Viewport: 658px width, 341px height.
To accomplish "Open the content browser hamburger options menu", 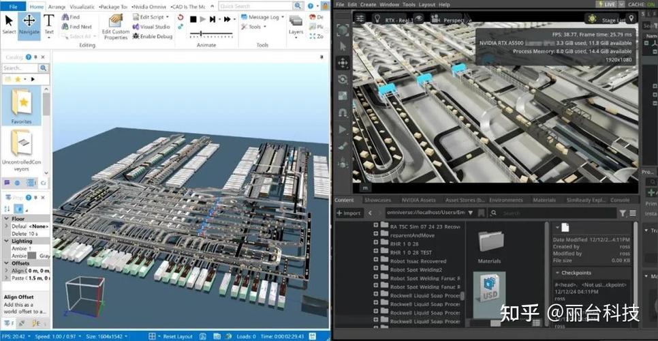I will pyautogui.click(x=632, y=213).
